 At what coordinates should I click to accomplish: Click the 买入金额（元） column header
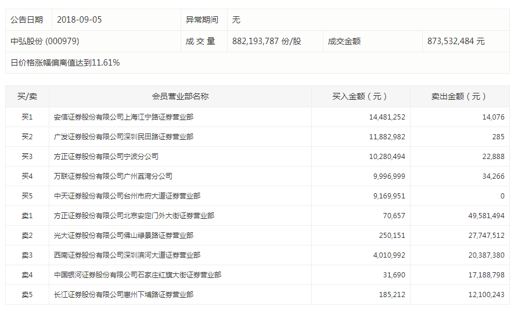coord(361,96)
